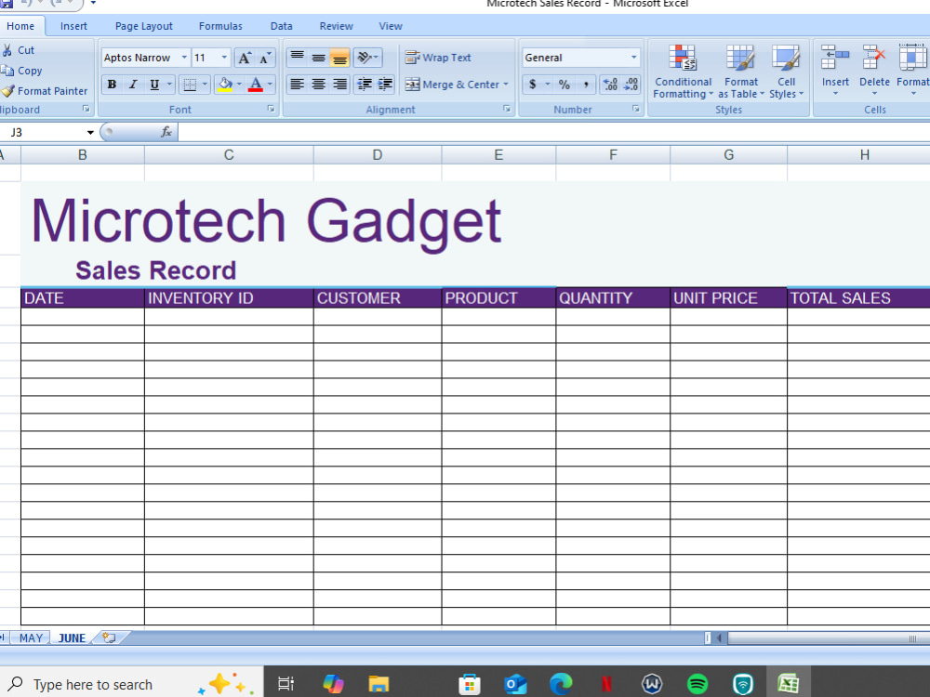Click the Fill Color paint bucket
The width and height of the screenshot is (930, 697).
tap(225, 85)
